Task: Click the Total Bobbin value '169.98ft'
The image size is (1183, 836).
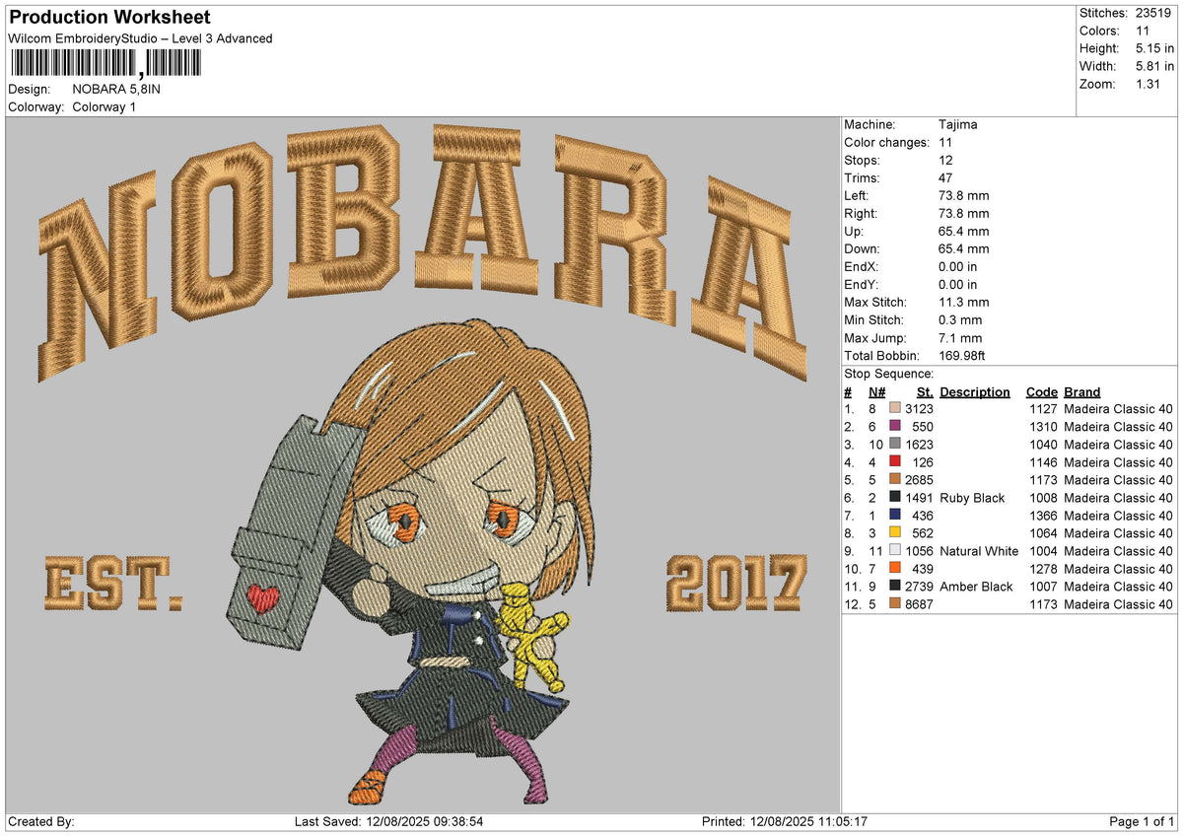Action: (967, 355)
